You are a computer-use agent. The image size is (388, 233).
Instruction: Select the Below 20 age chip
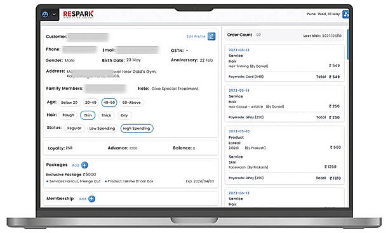click(69, 103)
